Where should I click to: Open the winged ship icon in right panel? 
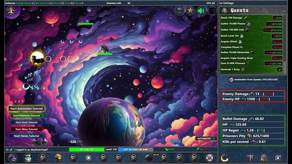(250, 158)
